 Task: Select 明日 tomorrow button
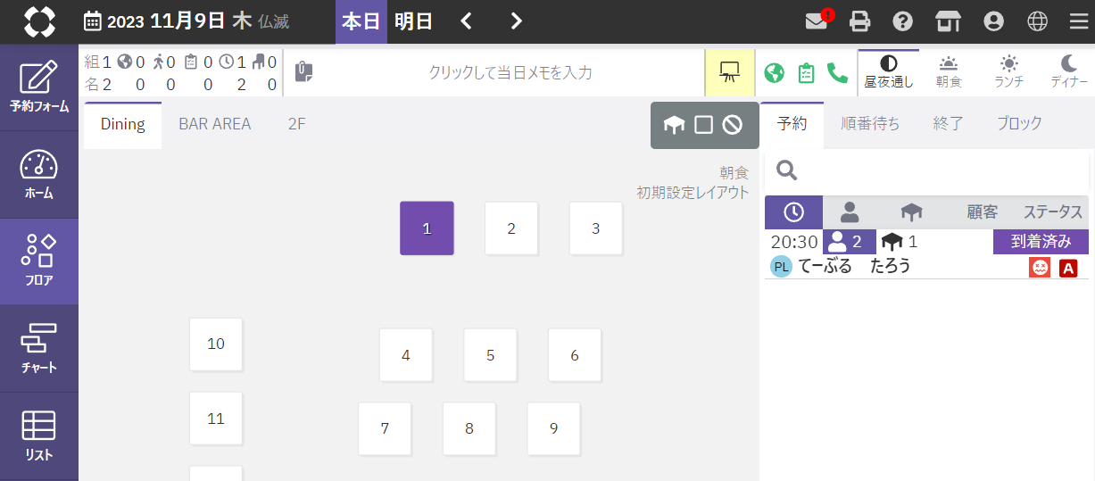[x=413, y=21]
